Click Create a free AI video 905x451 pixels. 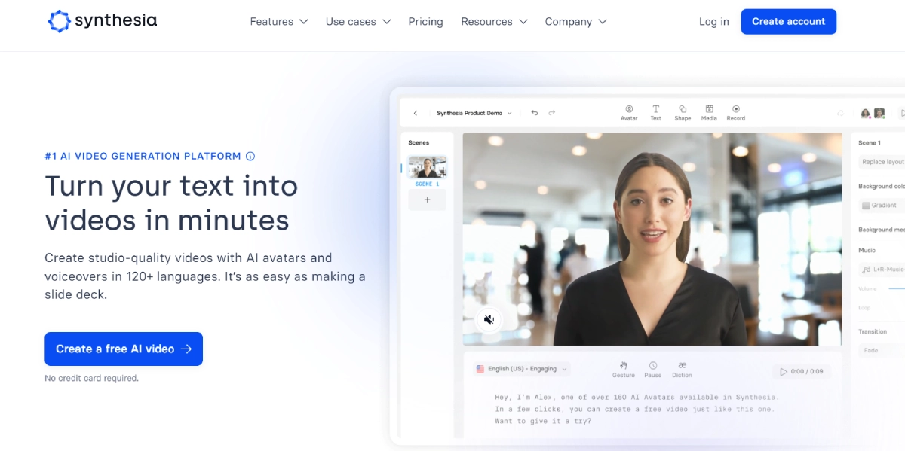tap(124, 349)
